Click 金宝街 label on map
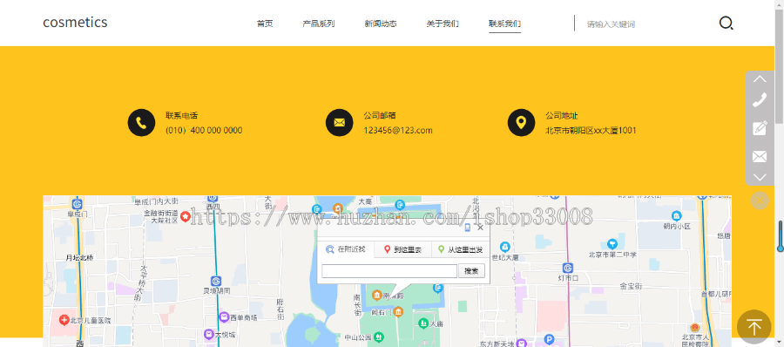 [x=631, y=287]
